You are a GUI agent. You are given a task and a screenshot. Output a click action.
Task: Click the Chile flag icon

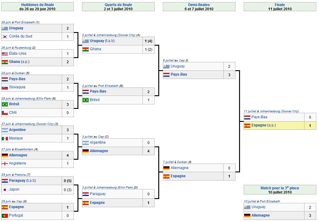(5, 113)
